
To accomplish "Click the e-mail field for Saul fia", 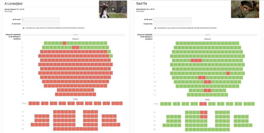I will [x=172, y=24].
